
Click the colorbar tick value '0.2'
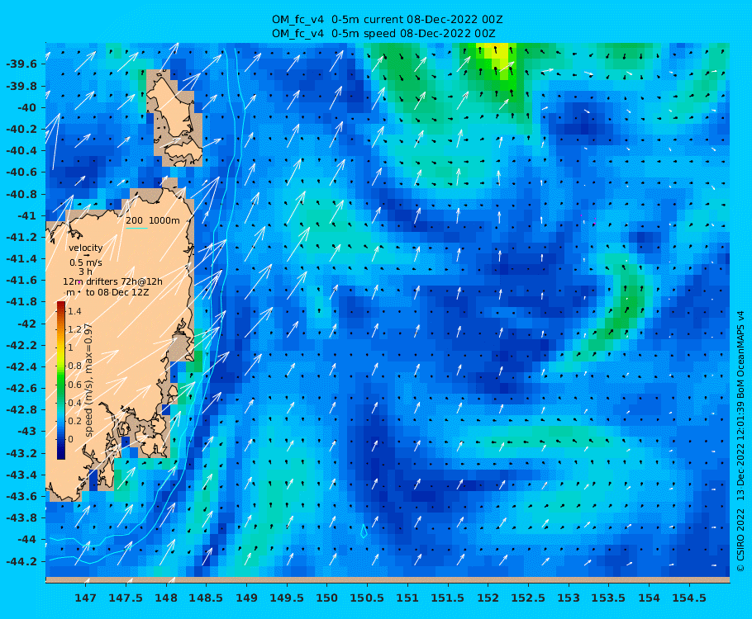74,421
